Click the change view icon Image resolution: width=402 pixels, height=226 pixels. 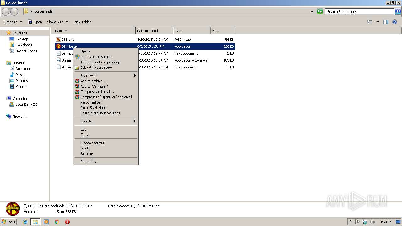[x=370, y=22]
